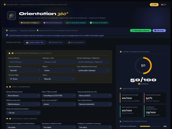The height and width of the screenshot is (129, 172).
Task: Open Région dropdown showing Centre
Action: click(x=59, y=70)
